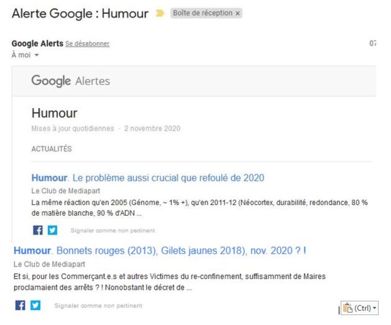Click the Google Alerts sender name

point(37,44)
